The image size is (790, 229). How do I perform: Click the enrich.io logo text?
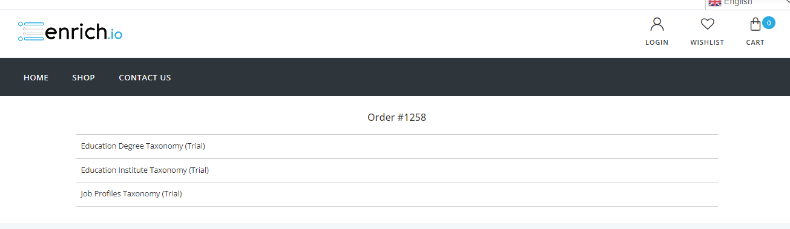point(84,31)
